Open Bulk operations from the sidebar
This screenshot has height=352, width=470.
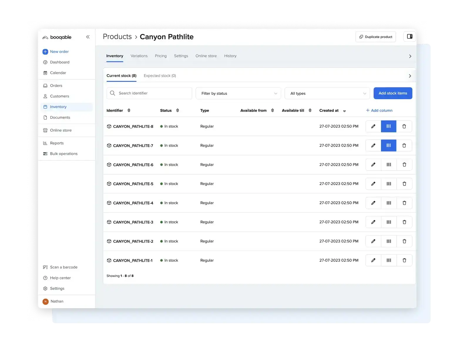(63, 153)
